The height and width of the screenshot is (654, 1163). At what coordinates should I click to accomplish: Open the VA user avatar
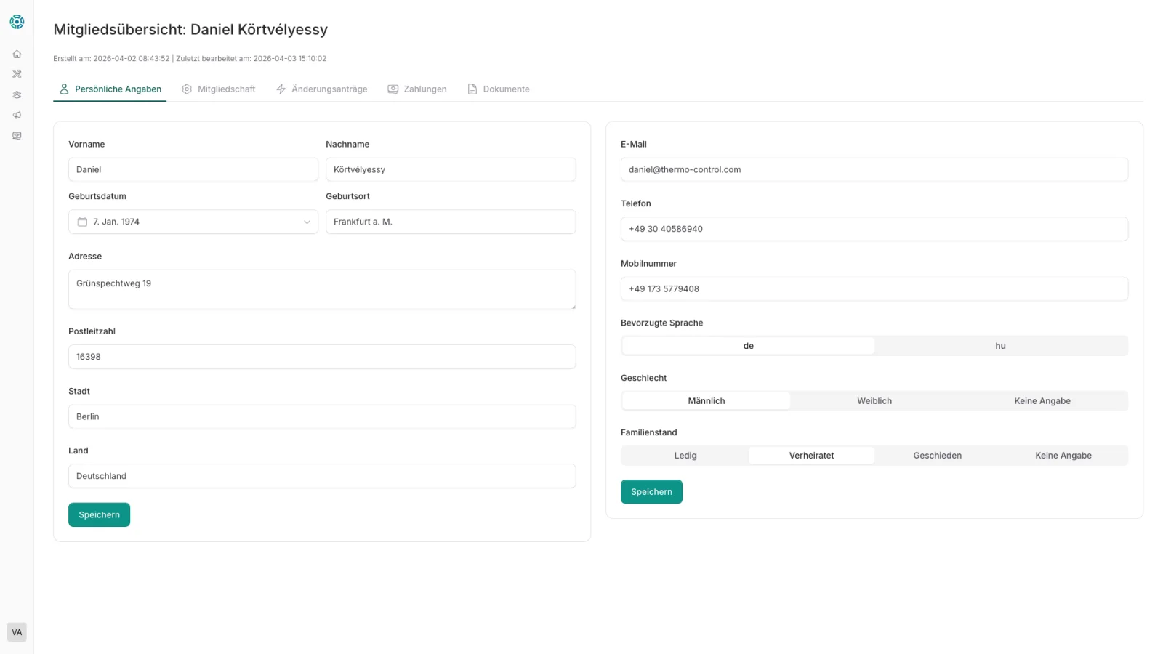pyautogui.click(x=17, y=632)
